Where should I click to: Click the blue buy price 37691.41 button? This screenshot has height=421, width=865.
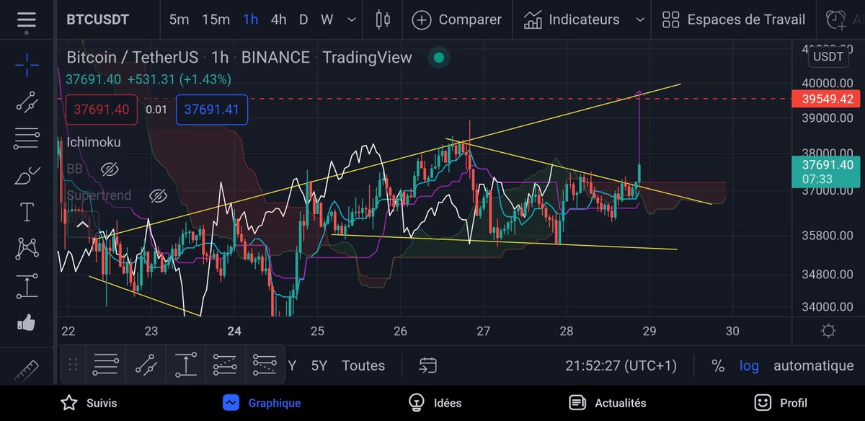coord(211,110)
